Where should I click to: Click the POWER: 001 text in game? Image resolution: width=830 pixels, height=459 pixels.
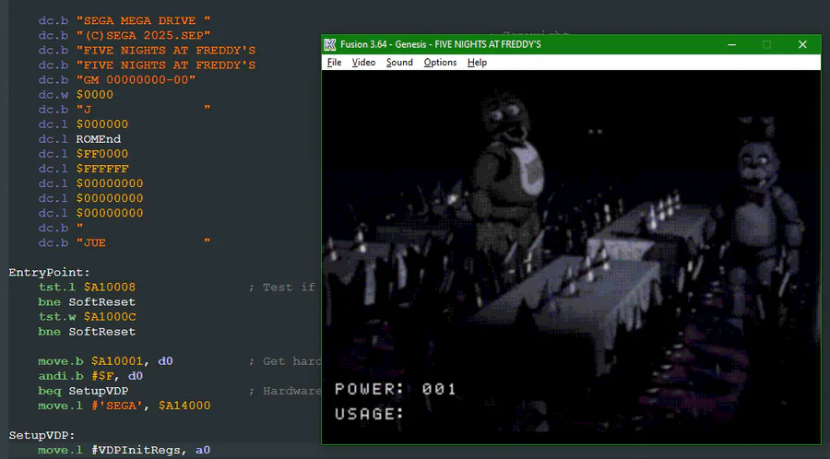[396, 389]
